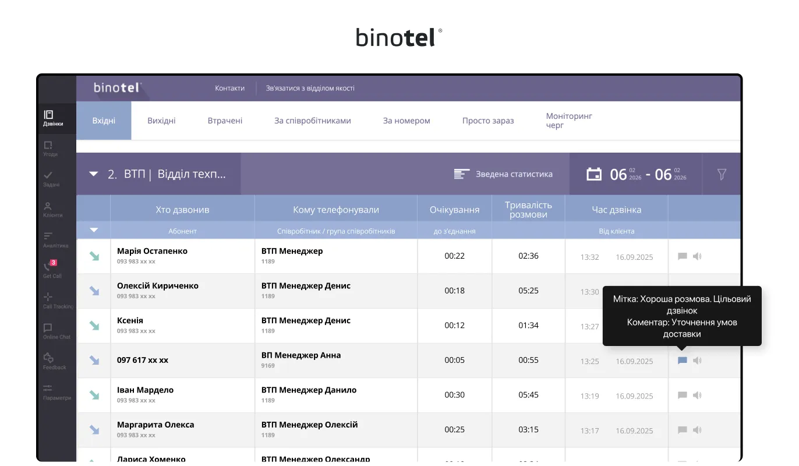Click the binotel logo in header
The width and height of the screenshot is (799, 466).
click(117, 88)
